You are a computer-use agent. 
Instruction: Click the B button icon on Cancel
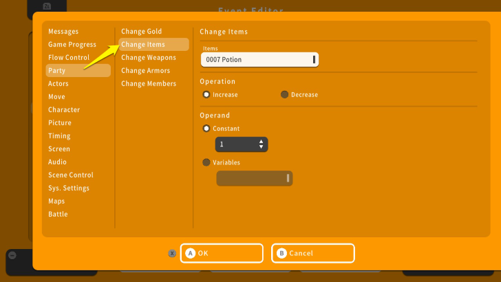[x=282, y=253]
